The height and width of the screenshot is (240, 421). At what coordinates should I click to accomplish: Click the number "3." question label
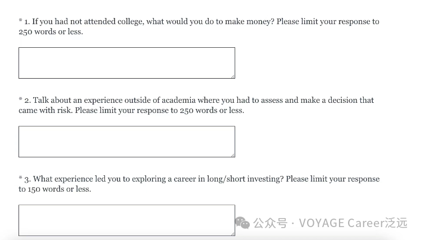click(27, 179)
